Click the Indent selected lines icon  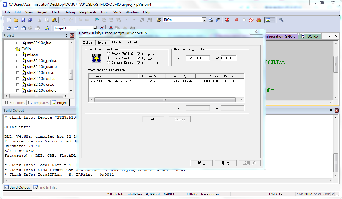(128, 20)
